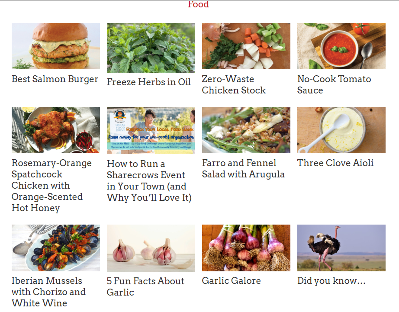Select the Freeze Herbs in Oil image

point(151,48)
